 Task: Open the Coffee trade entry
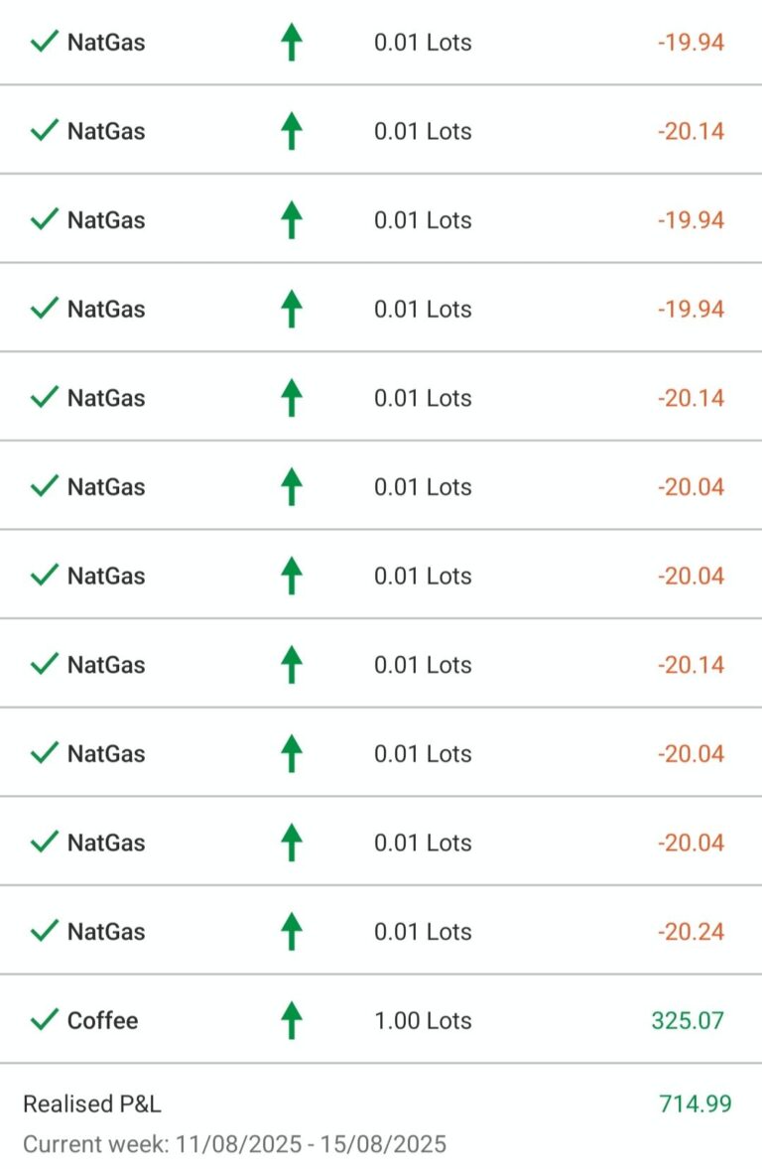point(102,1020)
